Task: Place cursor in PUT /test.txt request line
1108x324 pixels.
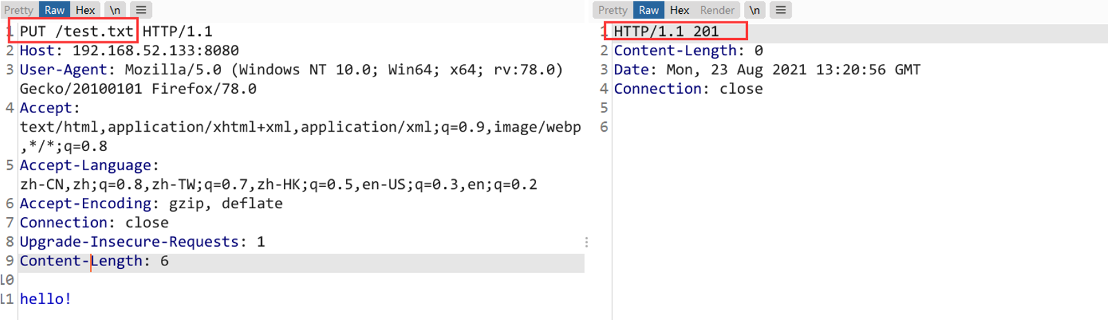Action: click(76, 32)
